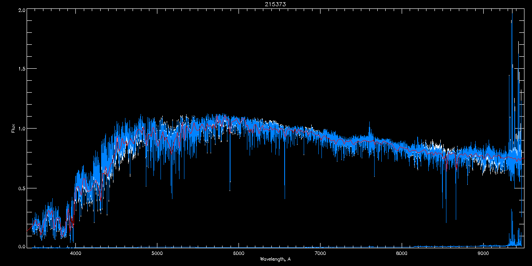Select the 5000 wavelength tick label

157,253
